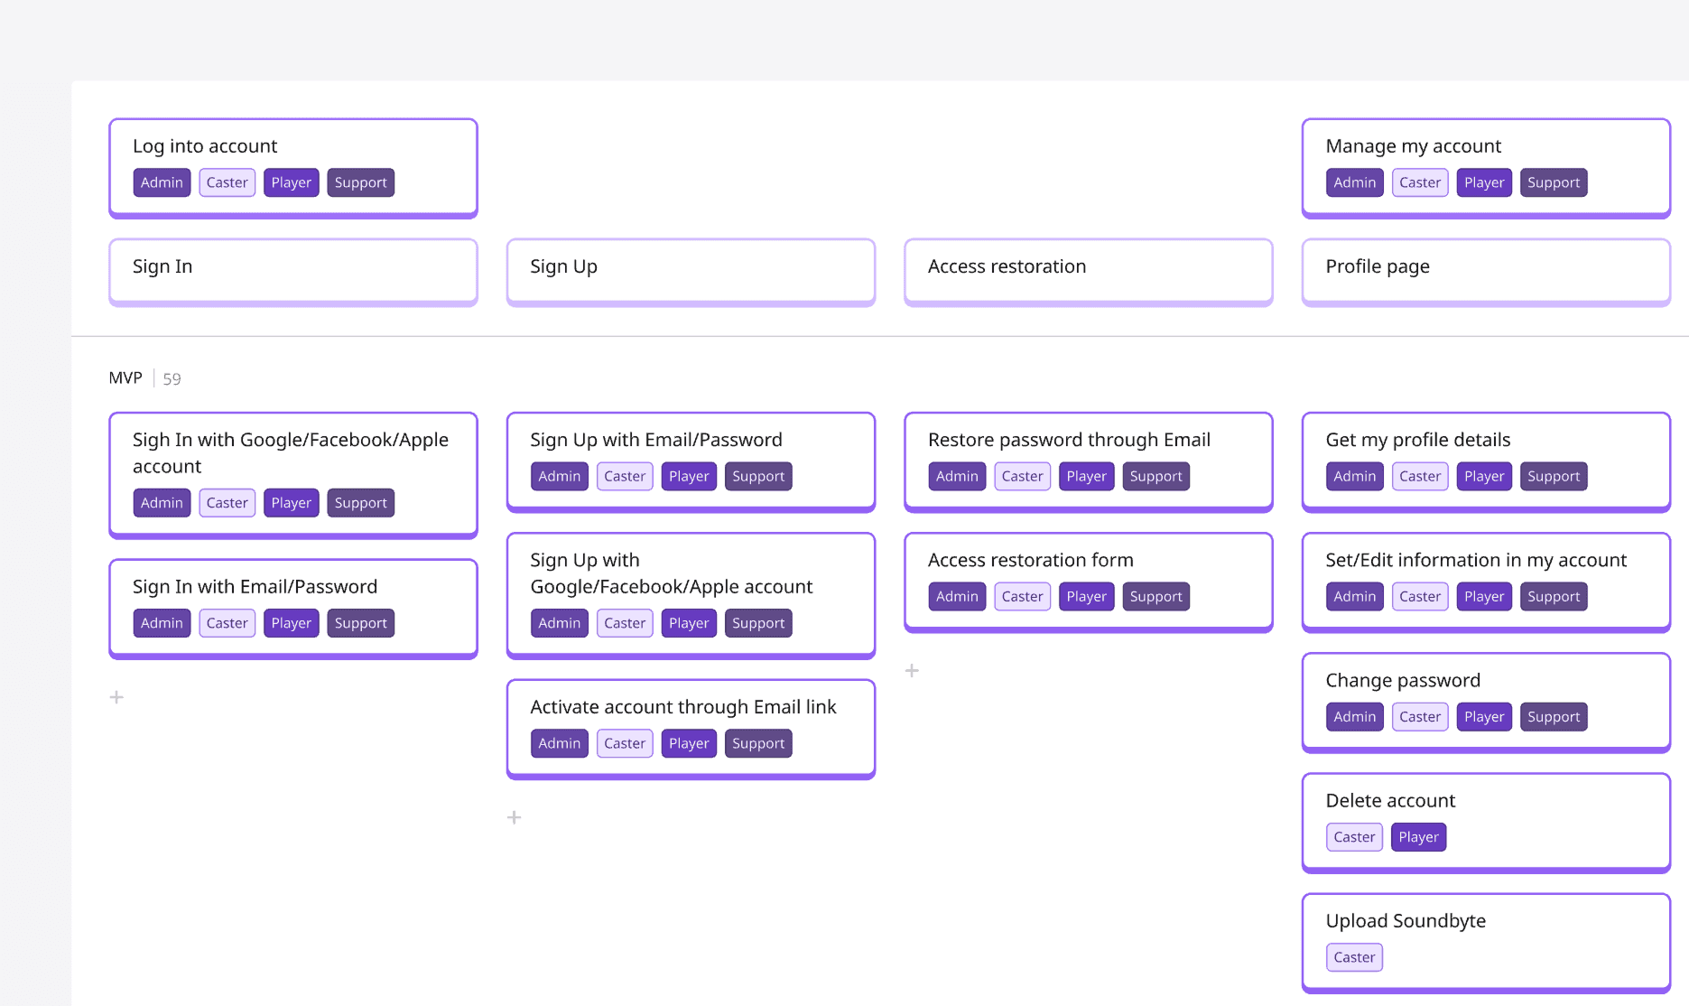Click Caster tag on Sign In with Email/Password
Screen dimensions: 1689x1006
(227, 623)
